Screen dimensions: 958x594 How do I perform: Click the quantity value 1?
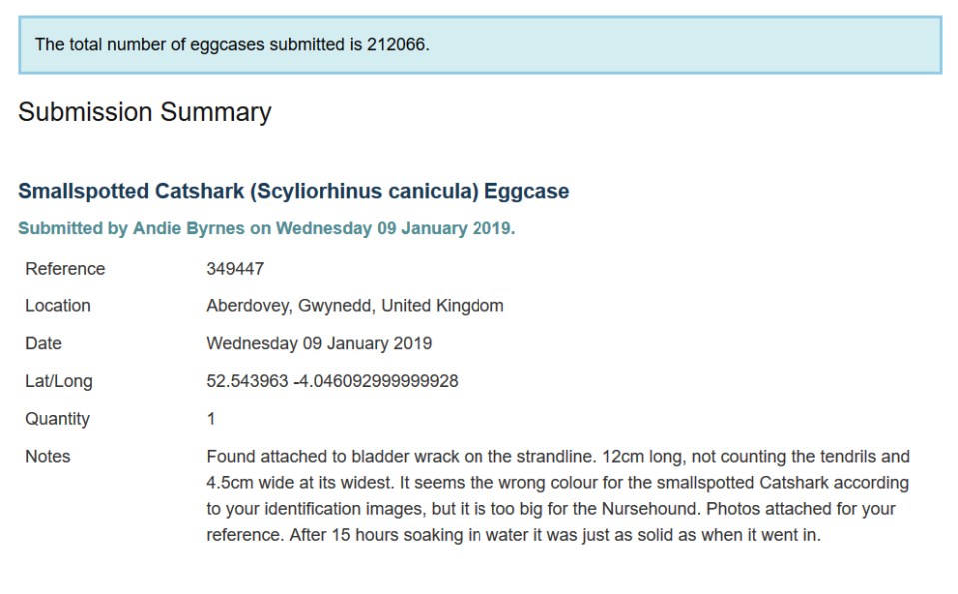(211, 419)
